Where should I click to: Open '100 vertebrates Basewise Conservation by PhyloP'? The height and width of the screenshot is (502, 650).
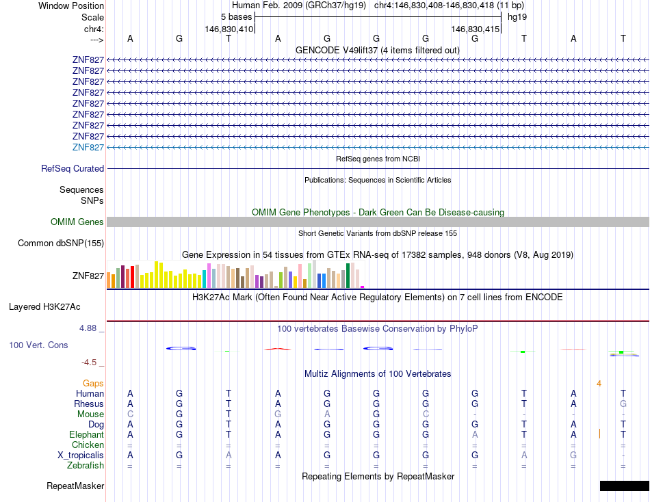tap(378, 329)
